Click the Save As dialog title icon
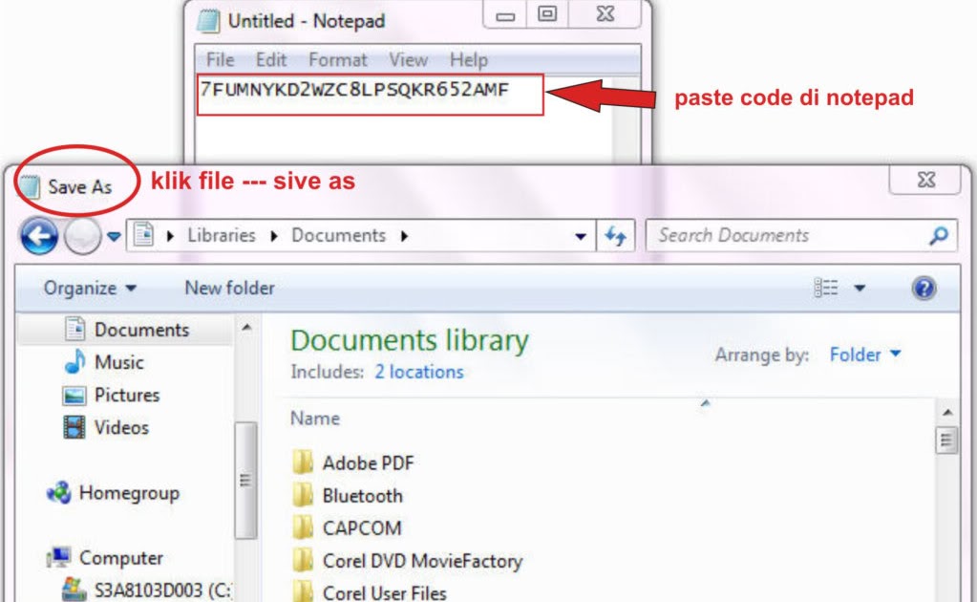 pos(28,187)
